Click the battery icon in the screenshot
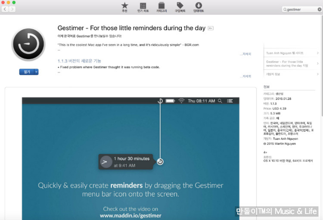Image resolution: width=323 pixels, height=220 pixels. [170, 101]
